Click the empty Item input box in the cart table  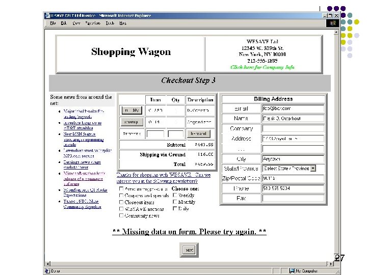click(155, 134)
